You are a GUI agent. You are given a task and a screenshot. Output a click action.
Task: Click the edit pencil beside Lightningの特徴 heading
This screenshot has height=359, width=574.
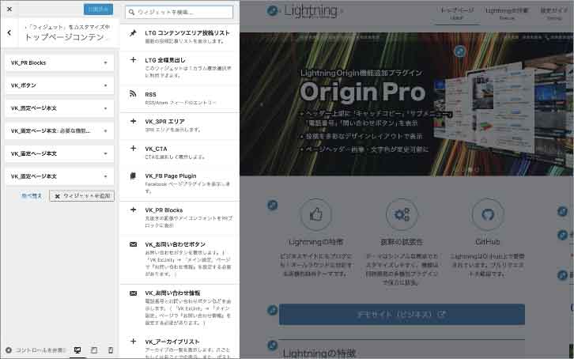coord(272,345)
